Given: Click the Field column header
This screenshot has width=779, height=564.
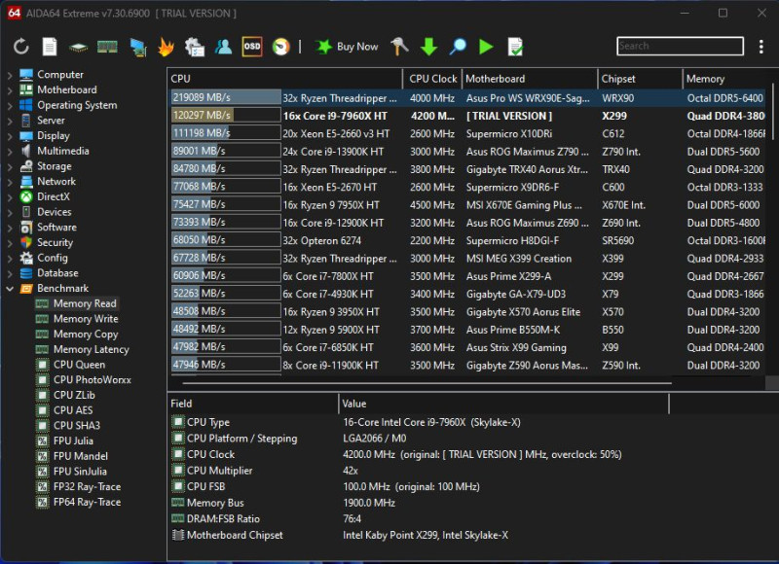Looking at the screenshot, I should coord(253,404).
